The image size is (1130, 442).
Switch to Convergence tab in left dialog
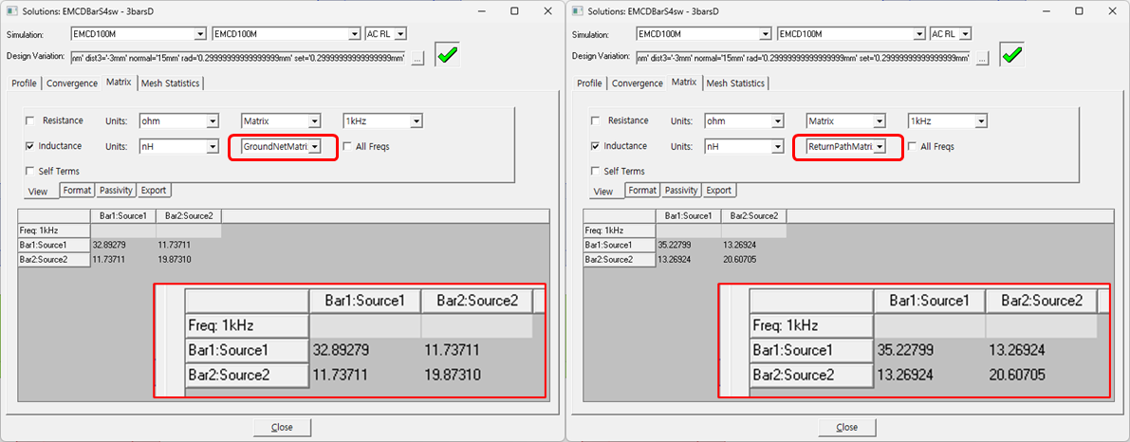click(72, 83)
